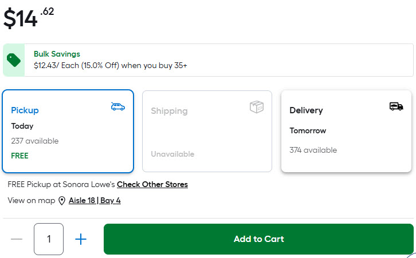The height and width of the screenshot is (258, 416).
Task: Click the delivery truck icon
Action: [396, 106]
